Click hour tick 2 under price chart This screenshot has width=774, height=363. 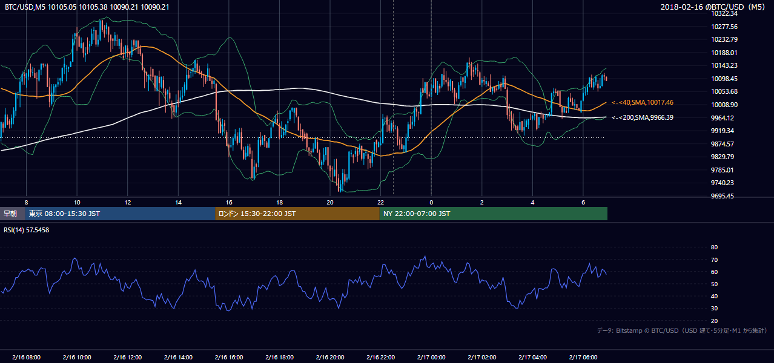tap(482, 202)
